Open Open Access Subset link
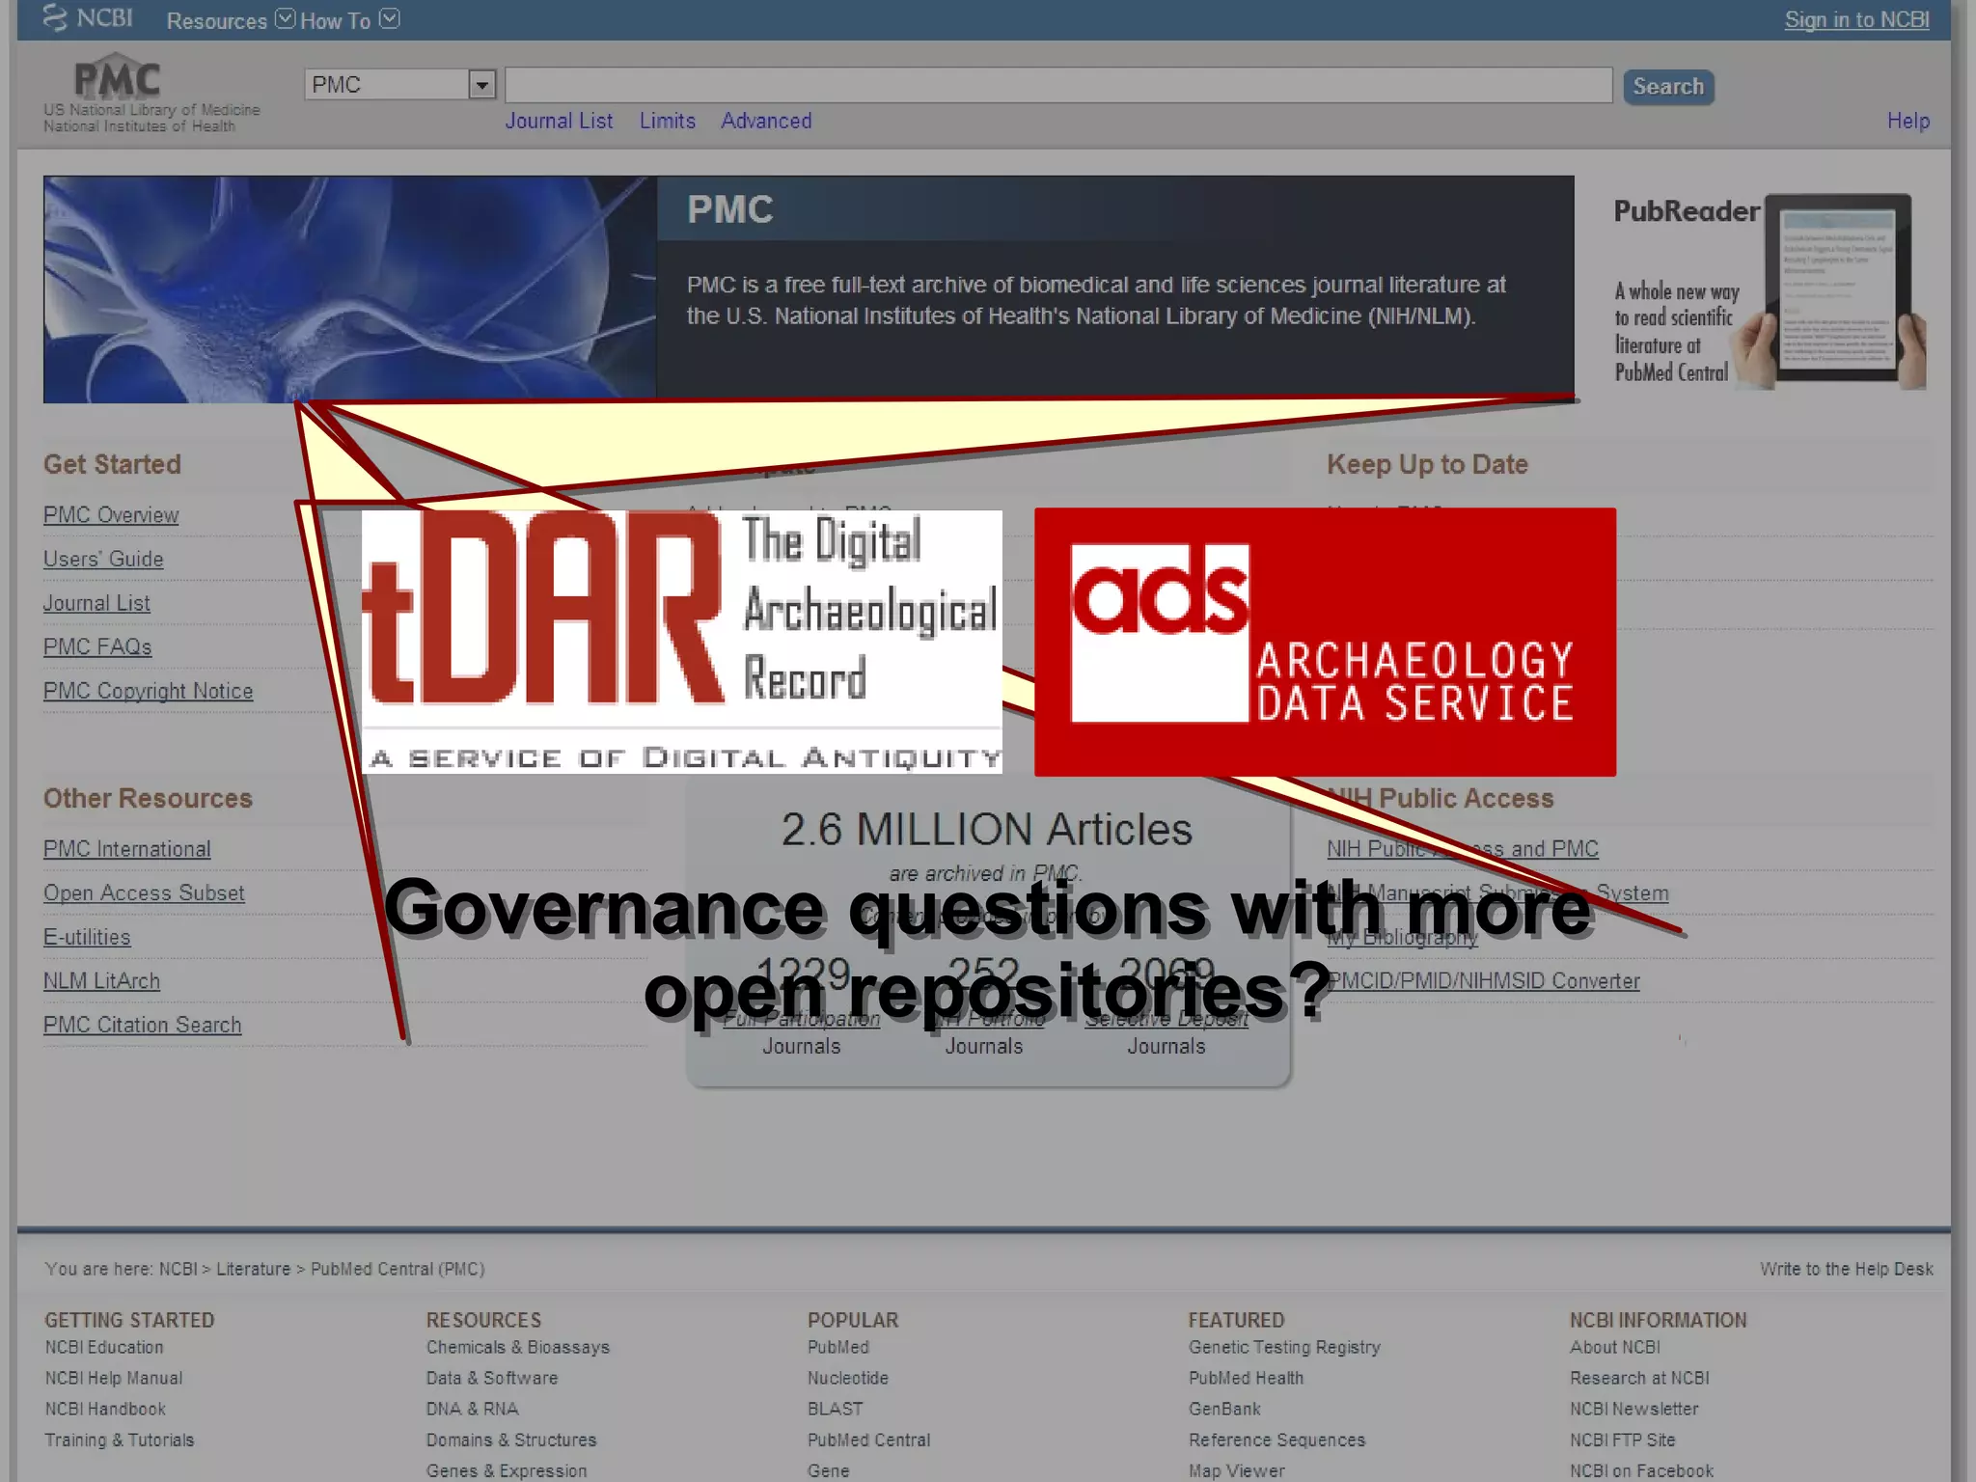Screen dimensions: 1976x1482 pyautogui.click(x=144, y=892)
